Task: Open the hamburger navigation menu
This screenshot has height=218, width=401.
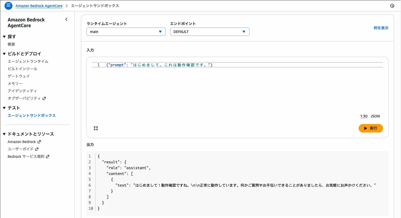Action: tap(8, 6)
